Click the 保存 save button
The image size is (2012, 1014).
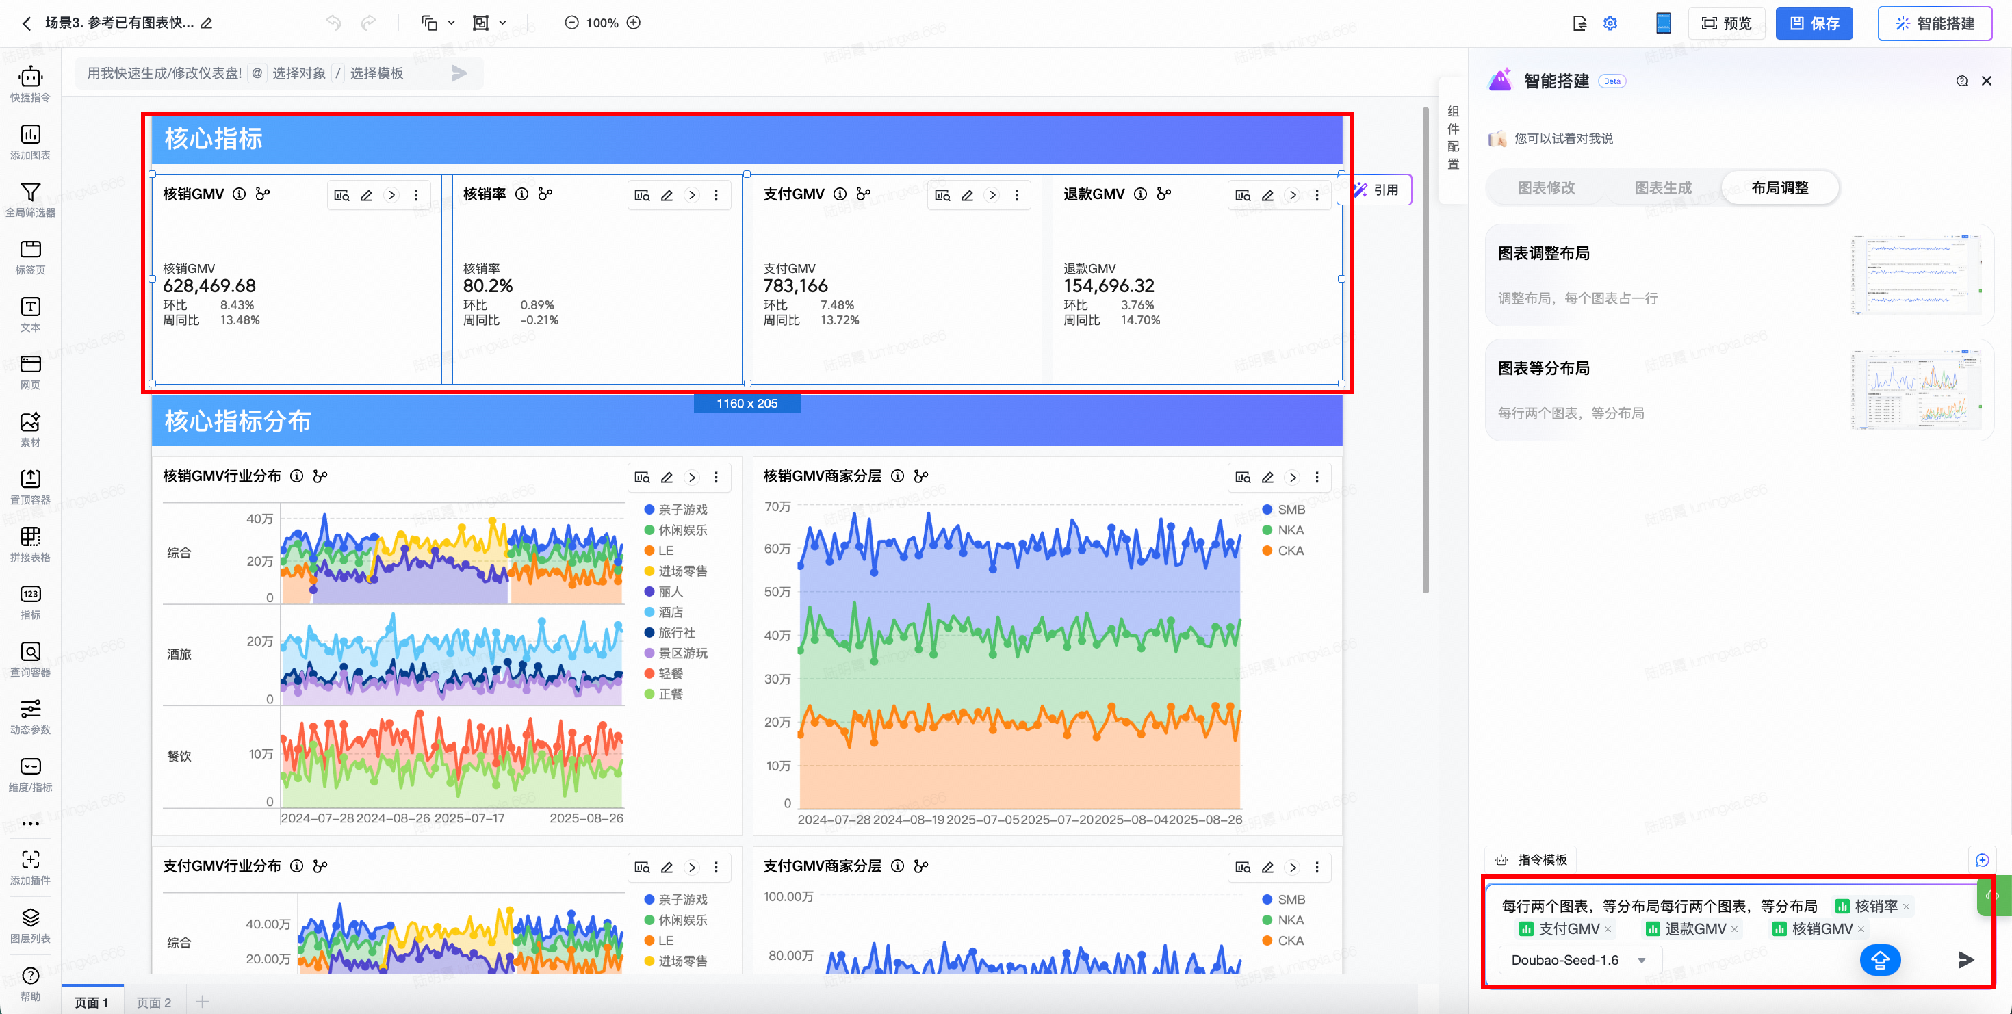pos(1814,23)
